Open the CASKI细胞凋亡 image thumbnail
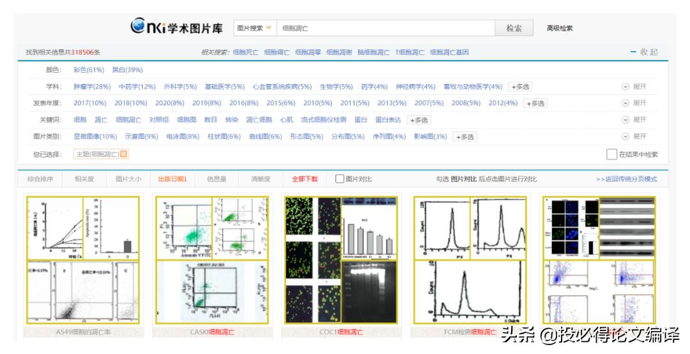 pyautogui.click(x=212, y=260)
